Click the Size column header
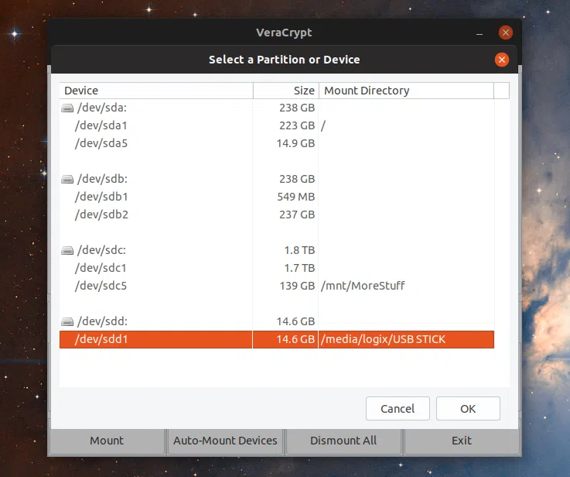The width and height of the screenshot is (570, 477). click(286, 91)
